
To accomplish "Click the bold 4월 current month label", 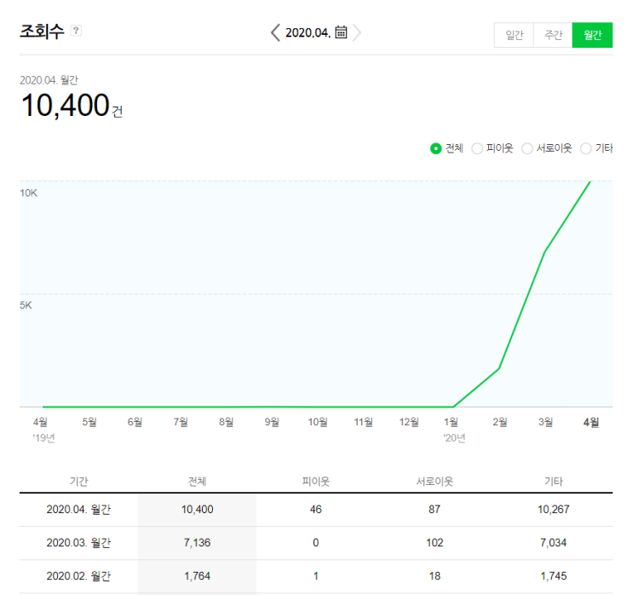I will (x=591, y=422).
